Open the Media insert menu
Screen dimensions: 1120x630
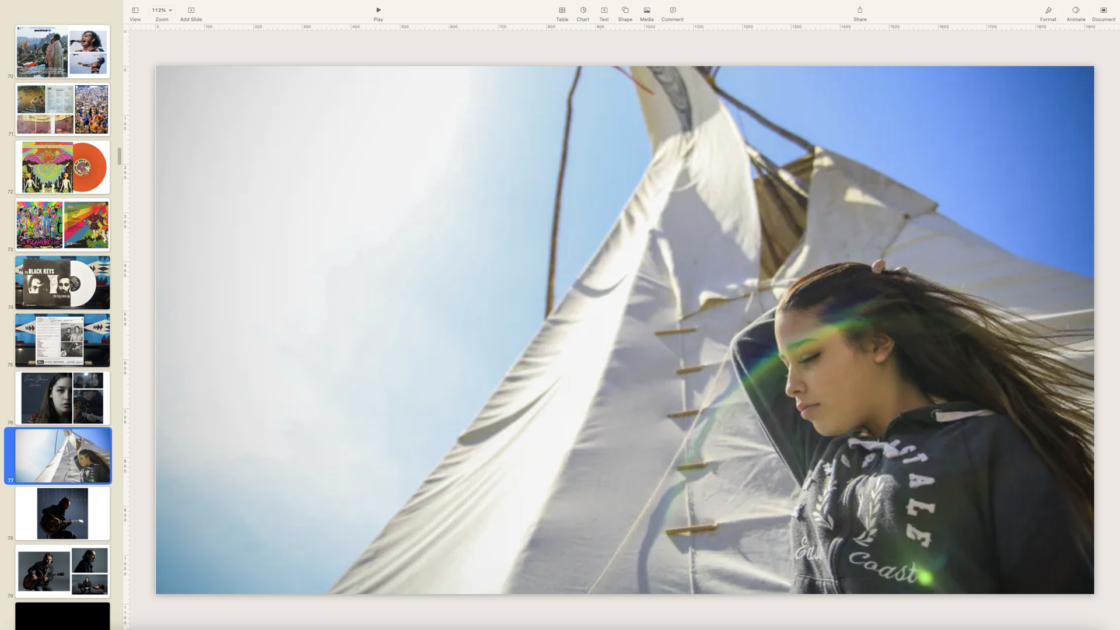[x=646, y=10]
